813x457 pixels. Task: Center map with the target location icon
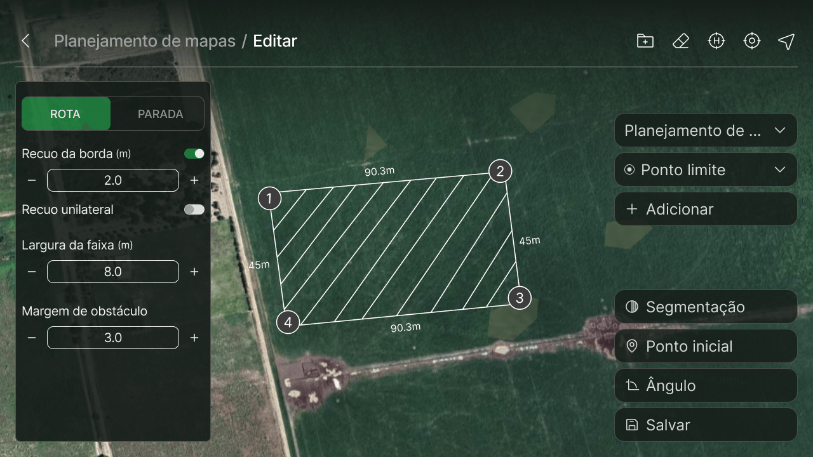[x=752, y=41]
